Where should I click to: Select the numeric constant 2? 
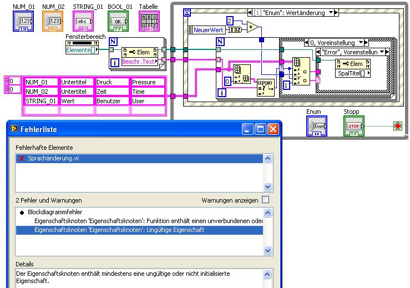pos(230,21)
